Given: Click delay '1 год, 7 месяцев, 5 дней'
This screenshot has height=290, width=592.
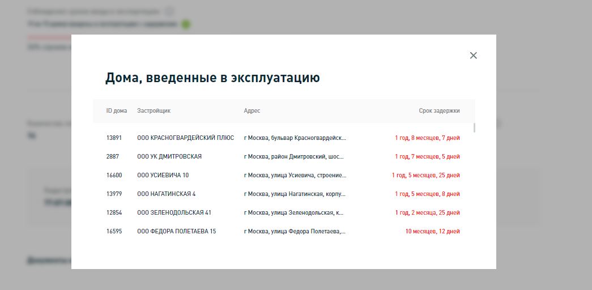Looking at the screenshot, I should tap(427, 157).
